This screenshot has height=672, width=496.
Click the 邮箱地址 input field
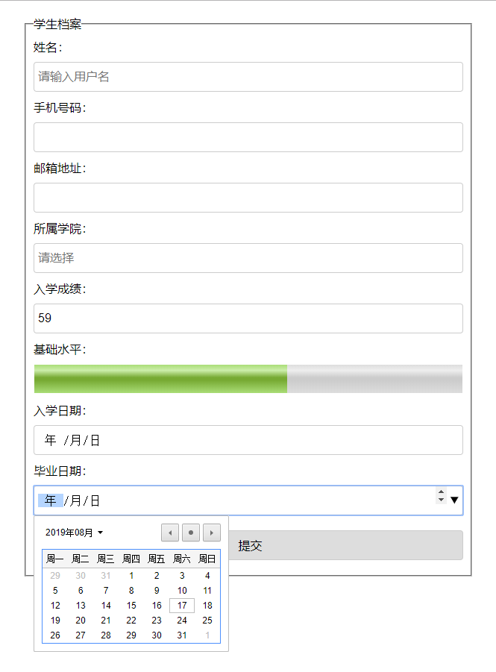248,197
